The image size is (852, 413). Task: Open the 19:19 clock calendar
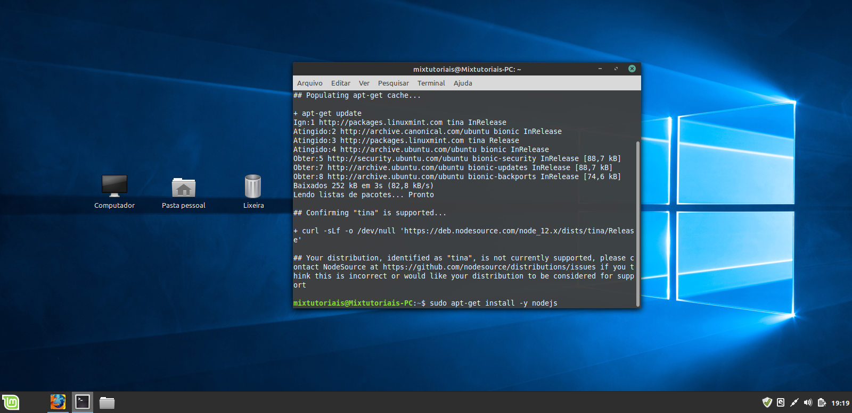coord(840,403)
